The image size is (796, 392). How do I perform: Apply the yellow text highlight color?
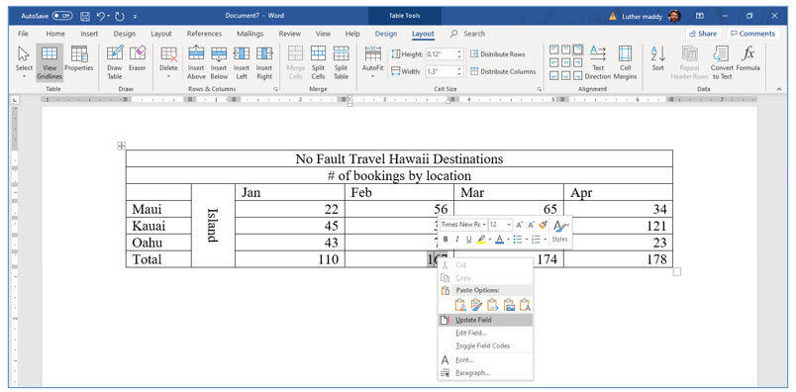(481, 240)
